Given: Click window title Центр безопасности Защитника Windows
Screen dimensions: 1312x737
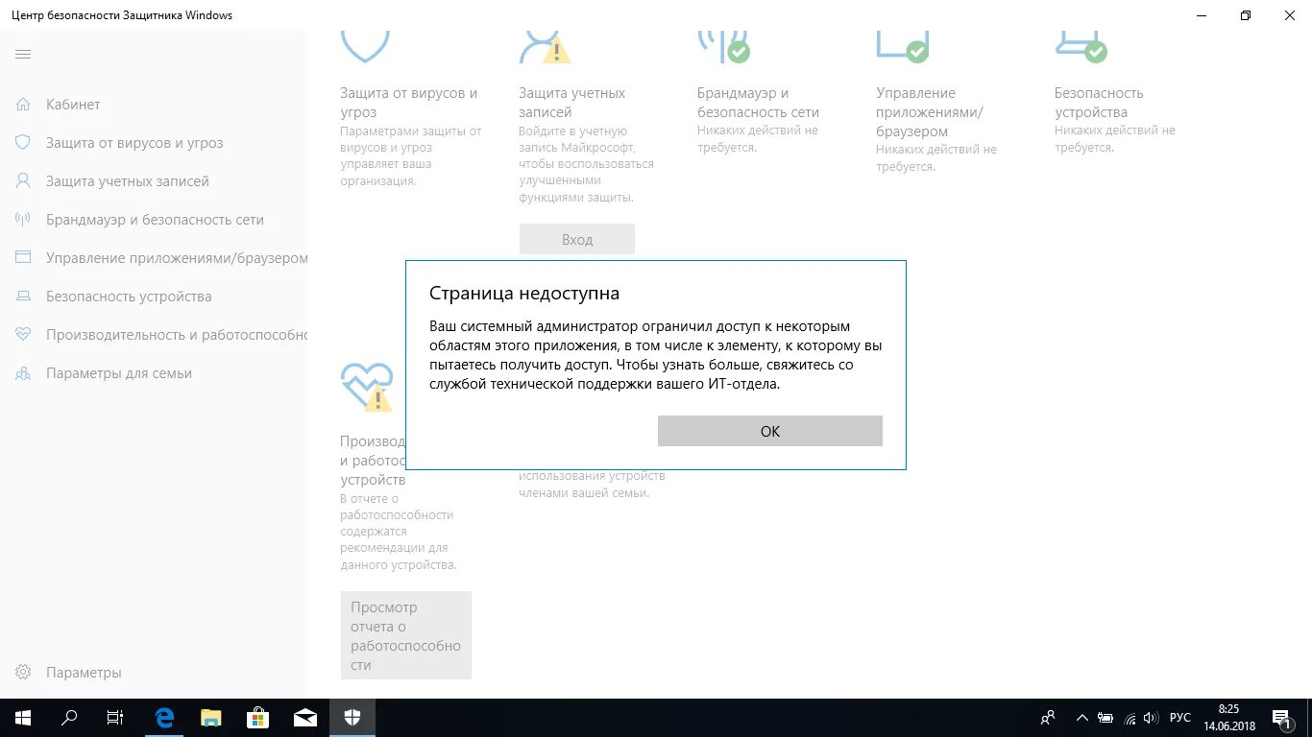Looking at the screenshot, I should tap(122, 15).
